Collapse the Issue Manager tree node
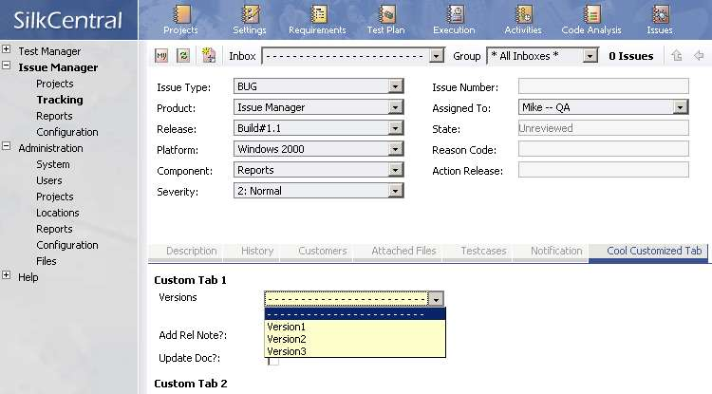The image size is (712, 394). [x=7, y=65]
